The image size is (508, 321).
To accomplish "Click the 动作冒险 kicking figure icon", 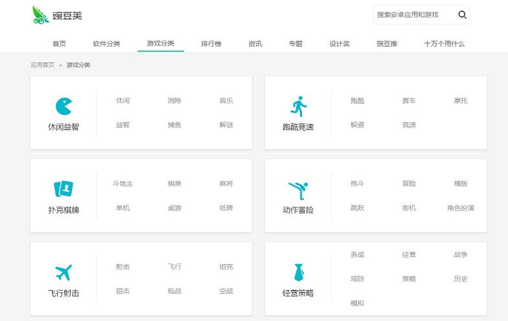I will click(298, 190).
